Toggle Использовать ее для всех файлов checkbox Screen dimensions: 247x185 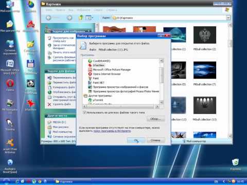click(x=84, y=113)
